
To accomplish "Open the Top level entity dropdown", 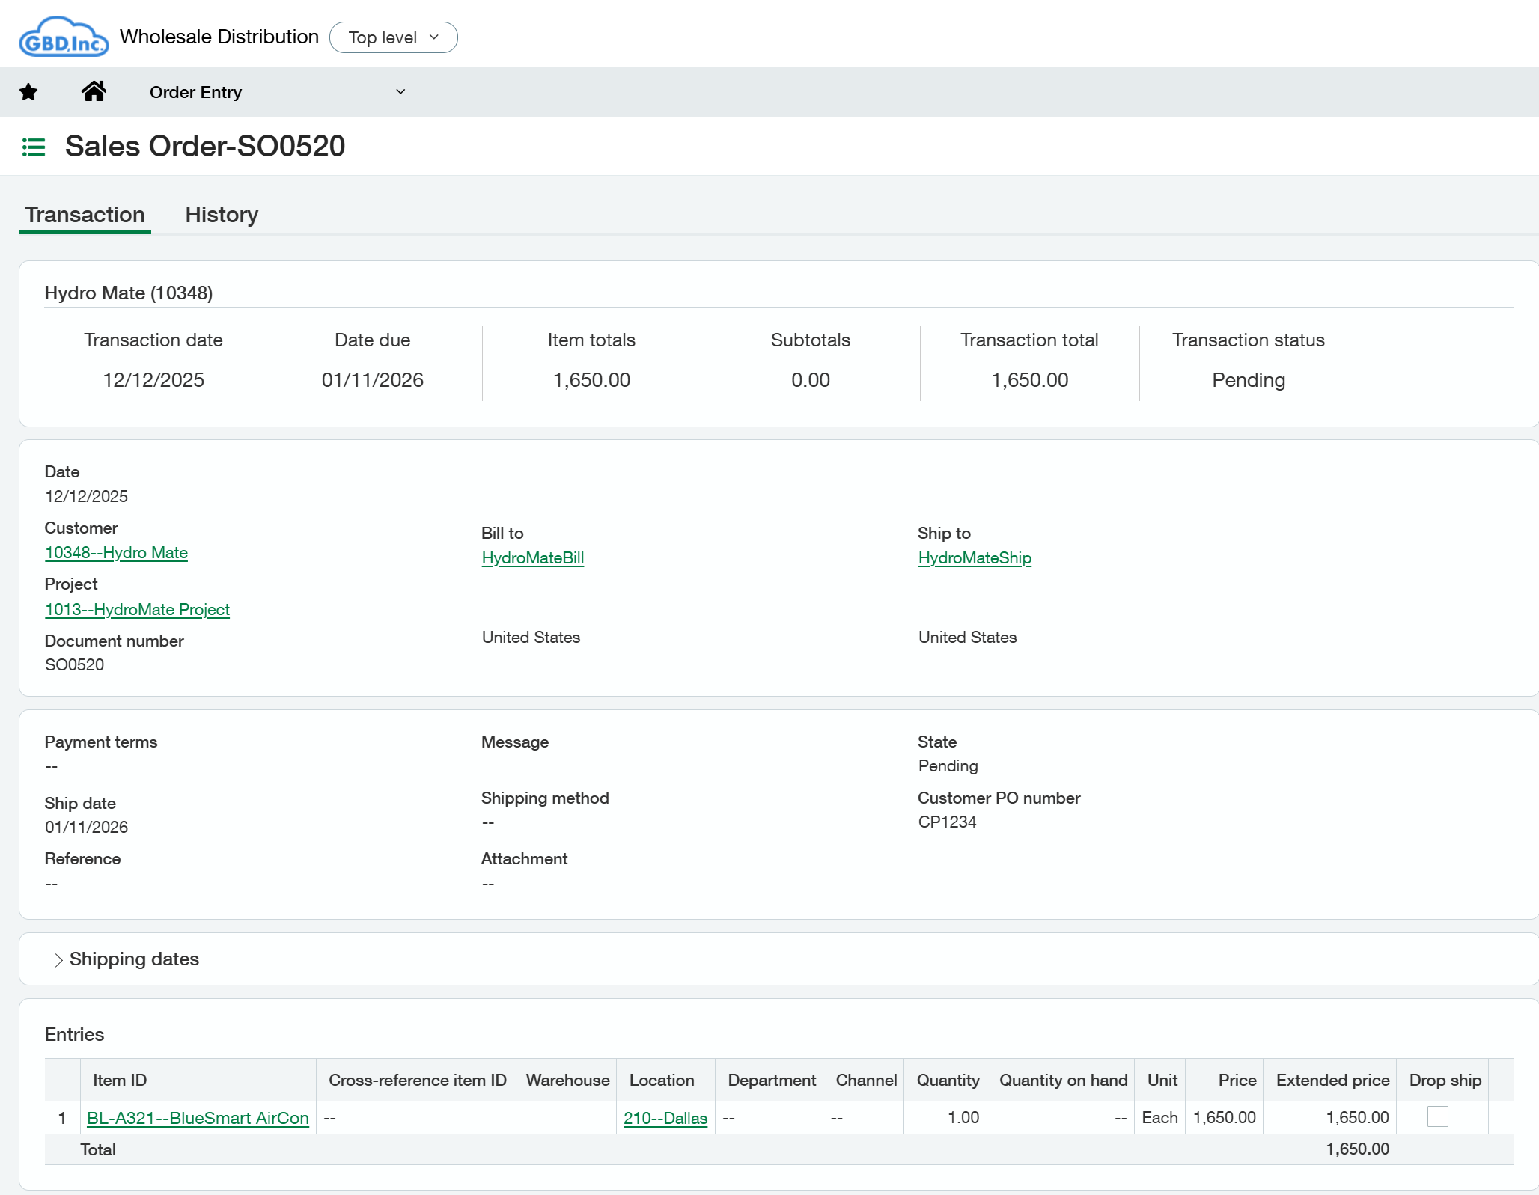I will (x=393, y=37).
